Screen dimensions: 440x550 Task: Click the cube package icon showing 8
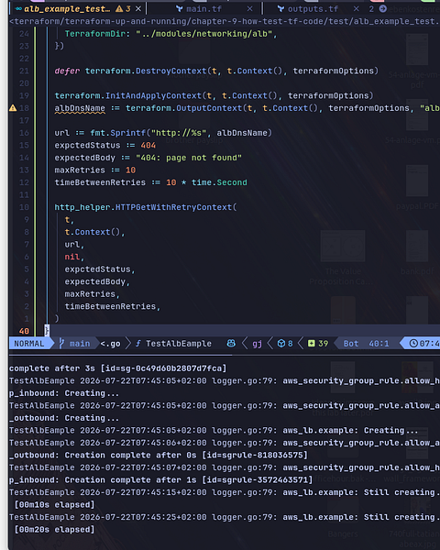(x=281, y=344)
